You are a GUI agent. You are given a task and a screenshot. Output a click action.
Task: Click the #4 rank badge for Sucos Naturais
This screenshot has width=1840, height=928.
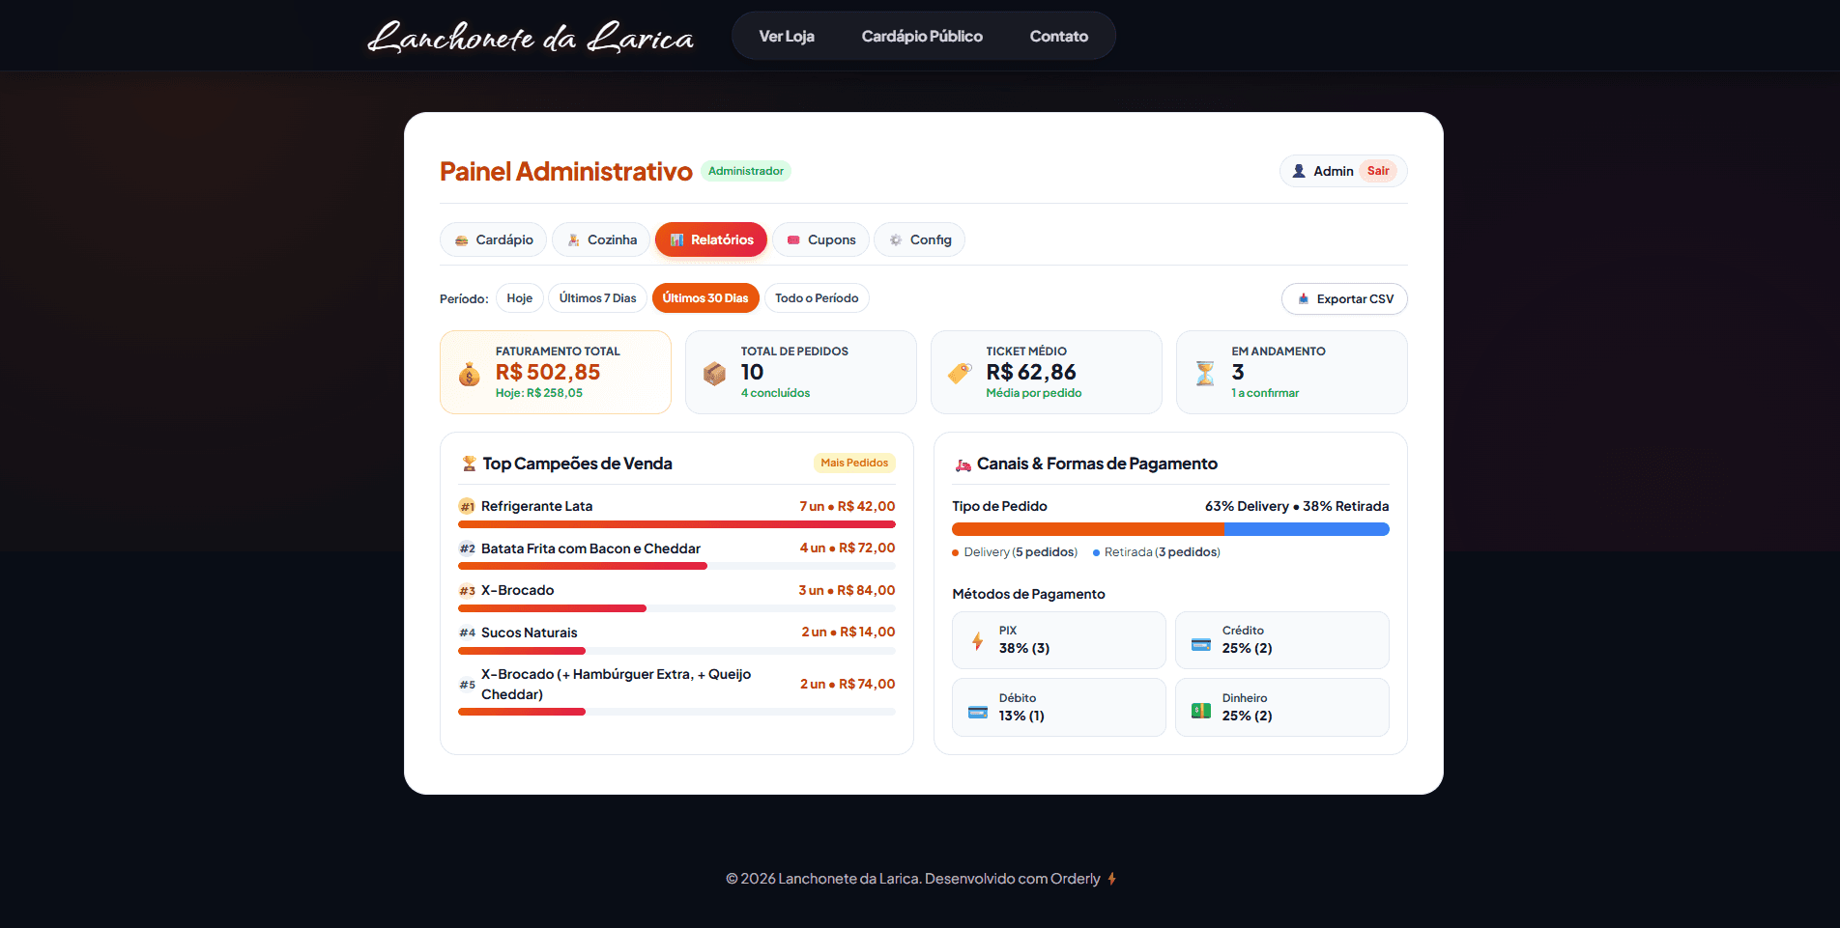tap(467, 633)
